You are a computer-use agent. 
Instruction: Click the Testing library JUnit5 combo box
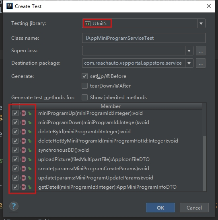tap(144, 23)
